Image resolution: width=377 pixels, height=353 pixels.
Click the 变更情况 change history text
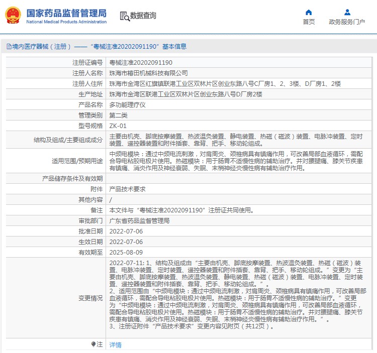[238, 295]
